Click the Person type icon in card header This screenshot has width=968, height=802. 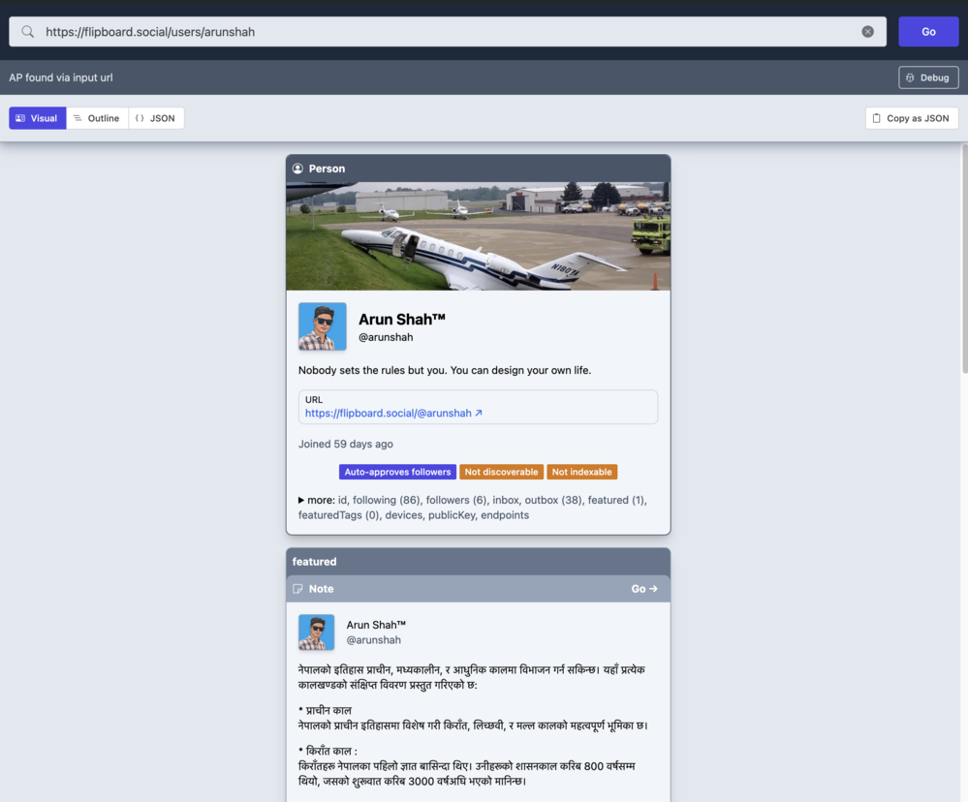click(x=298, y=169)
